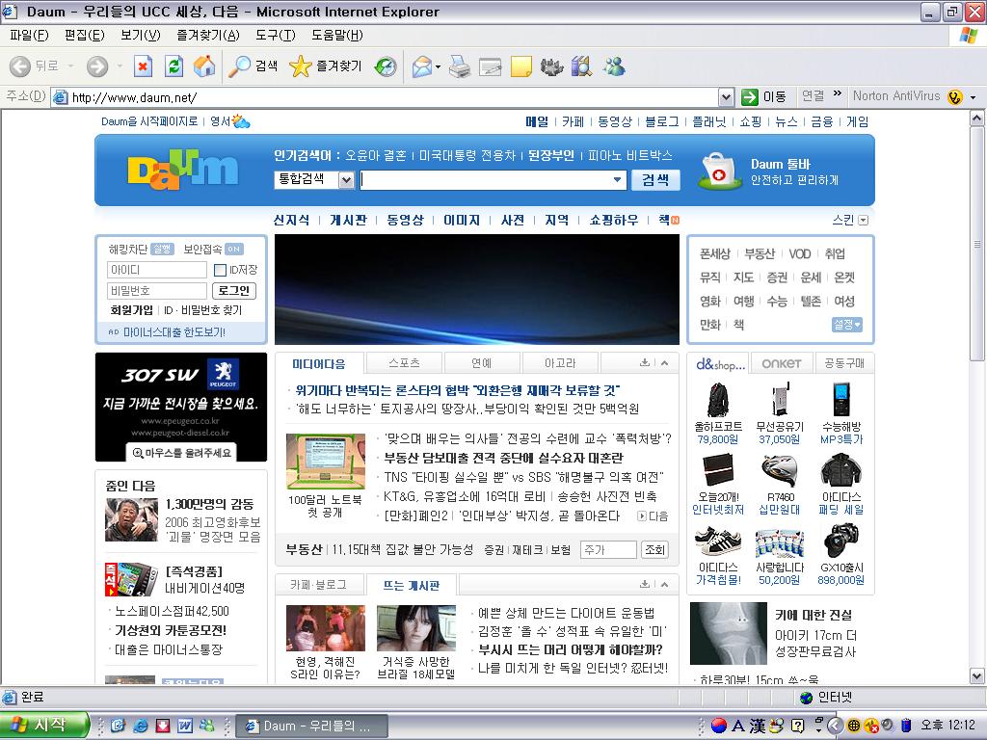Expand search box suggestion arrow

[618, 180]
